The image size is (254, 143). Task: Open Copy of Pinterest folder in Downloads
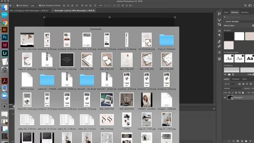[167, 40]
